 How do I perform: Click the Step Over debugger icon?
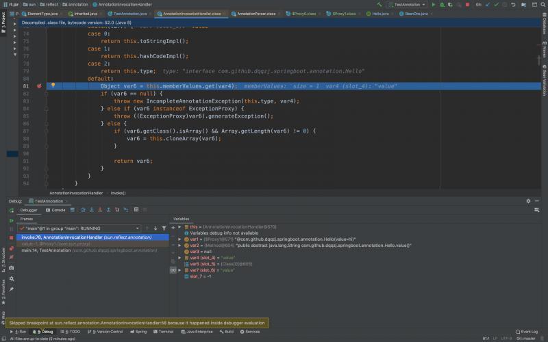click(83, 210)
